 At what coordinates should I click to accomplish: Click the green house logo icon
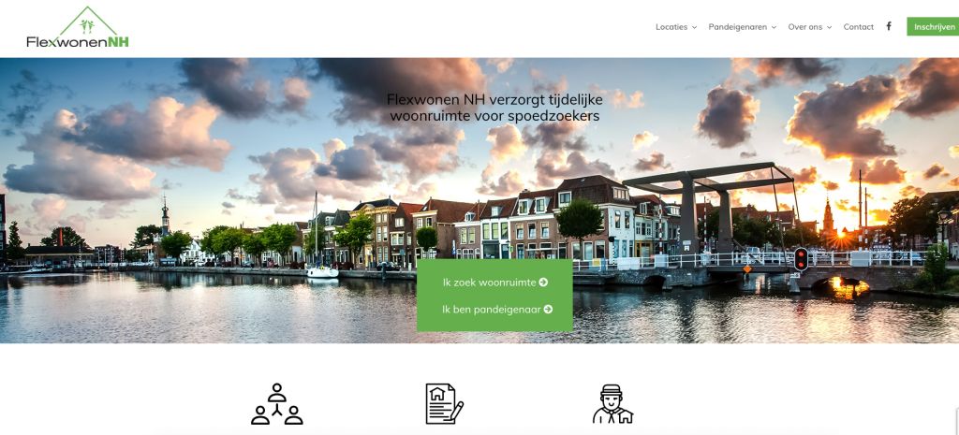click(85, 20)
